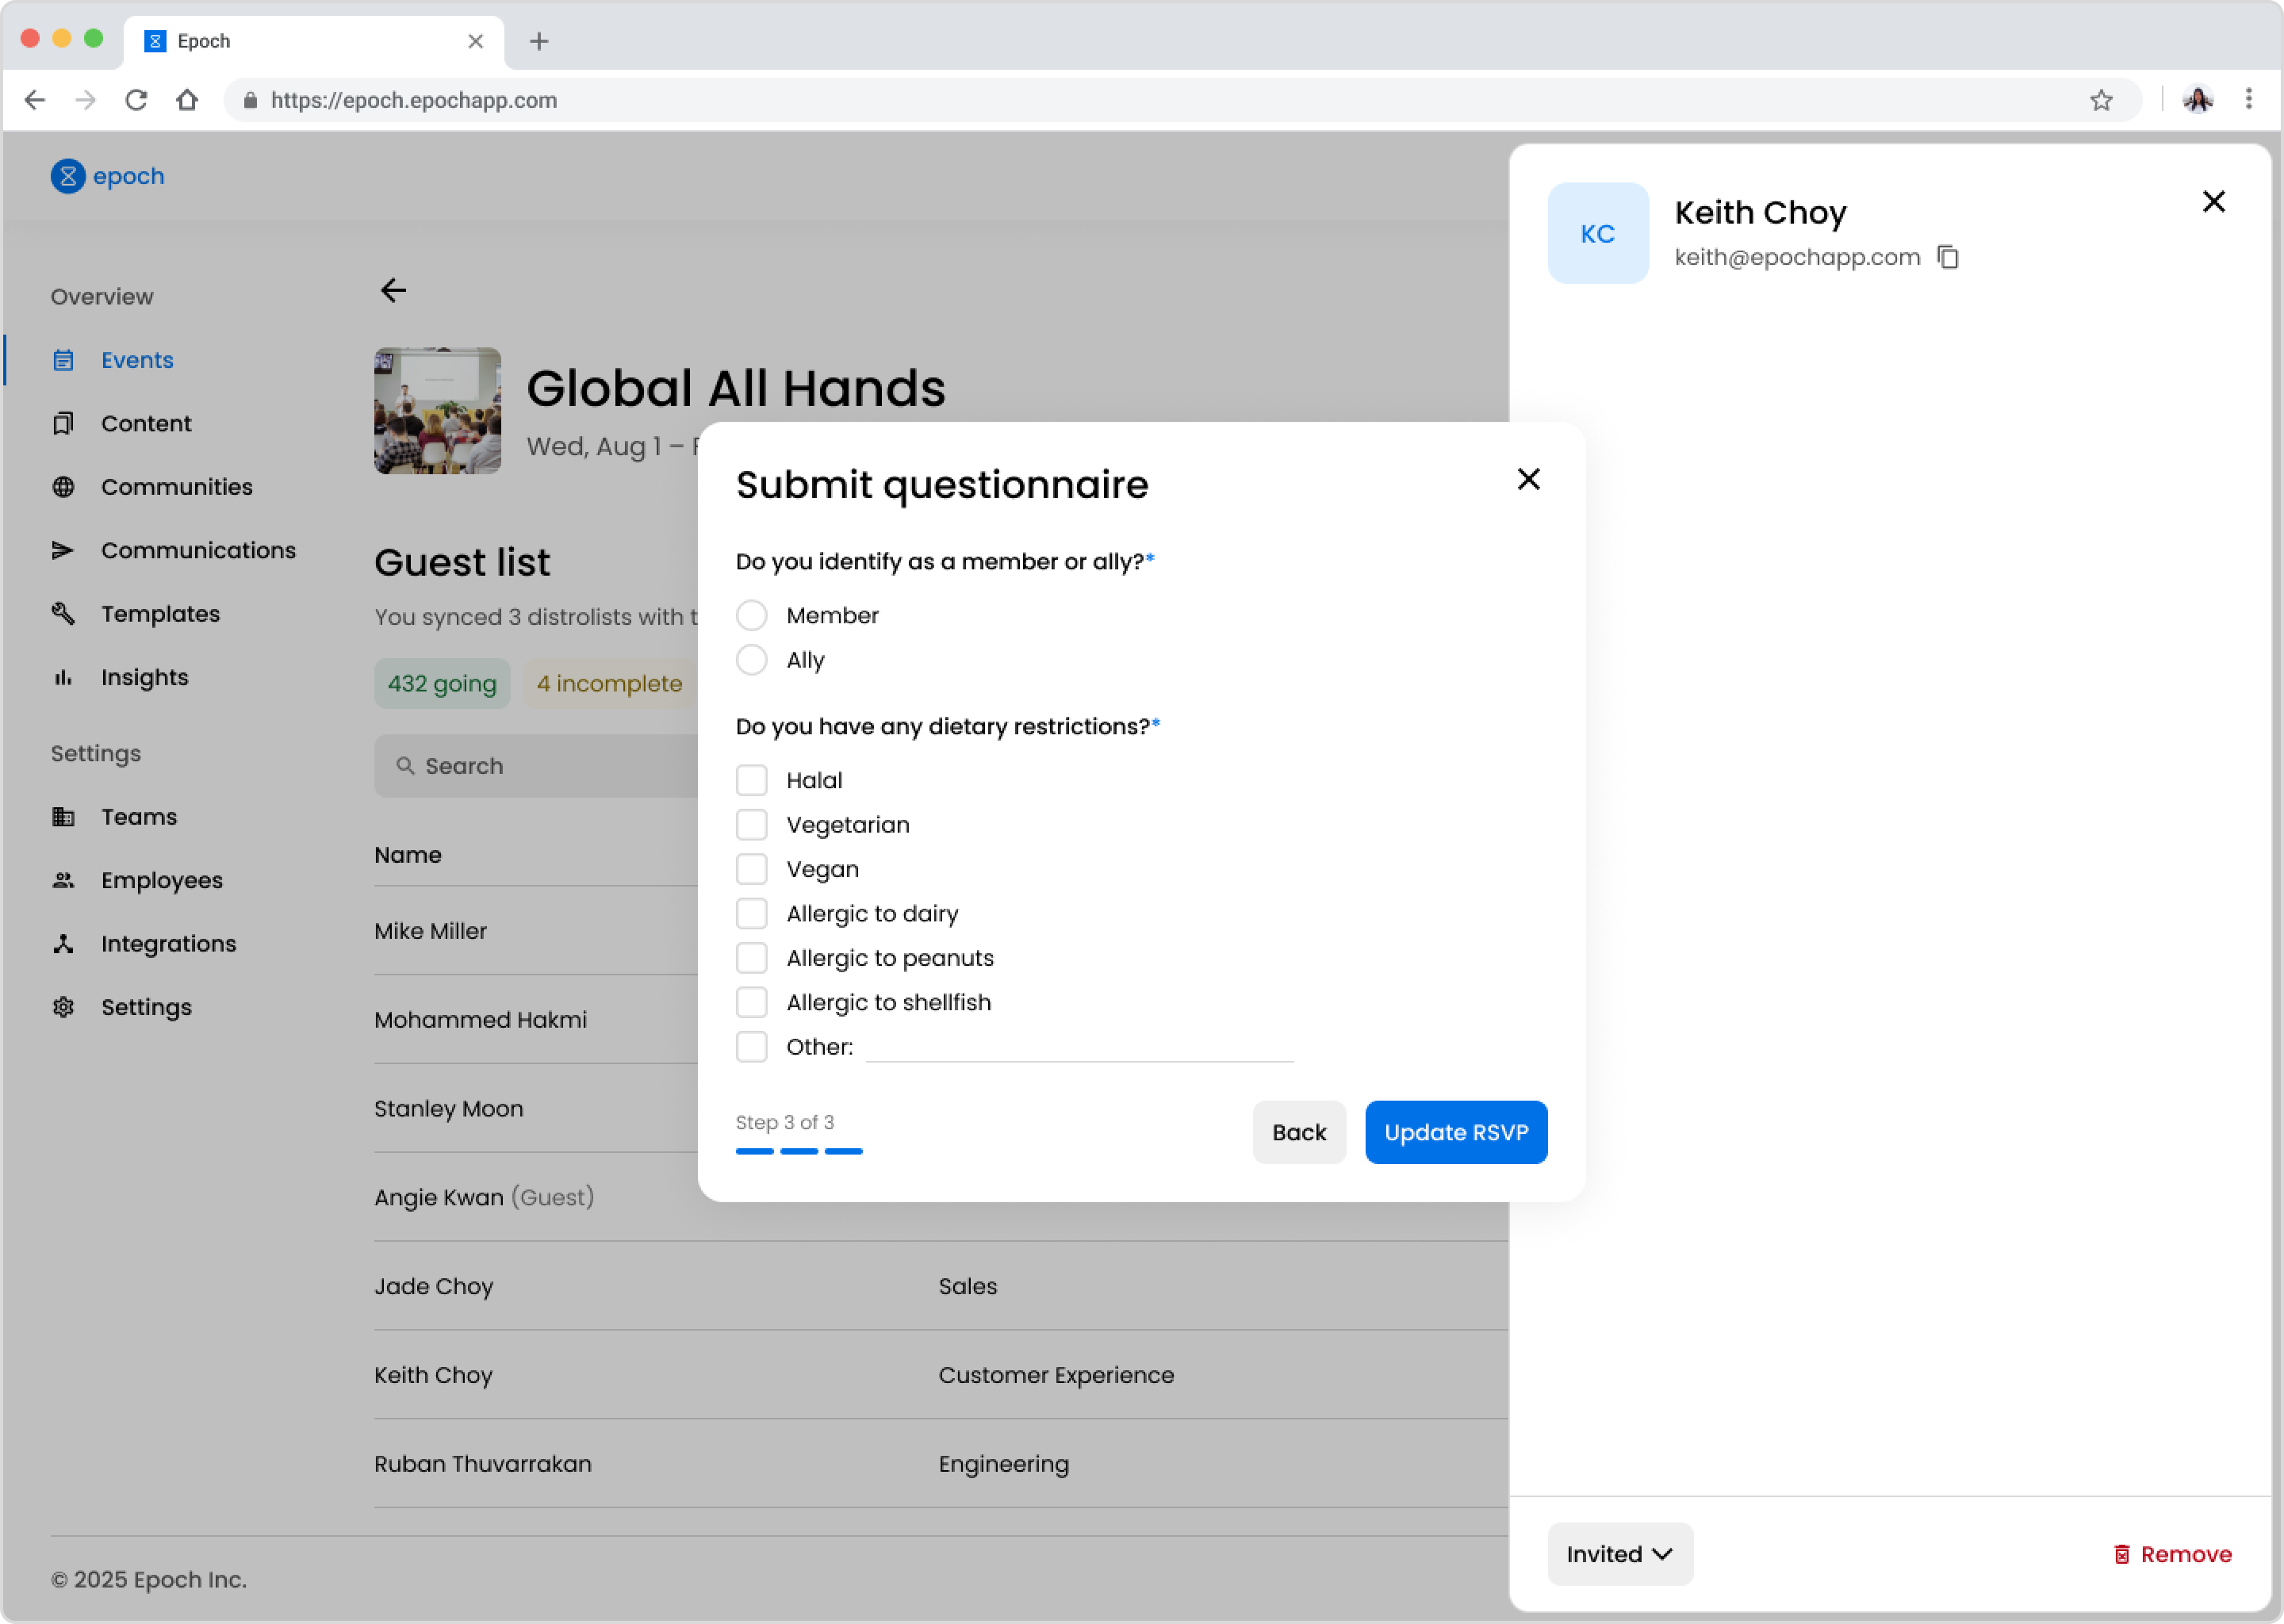The image size is (2284, 1624).
Task: Open the browser profile avatar
Action: point(2197,100)
